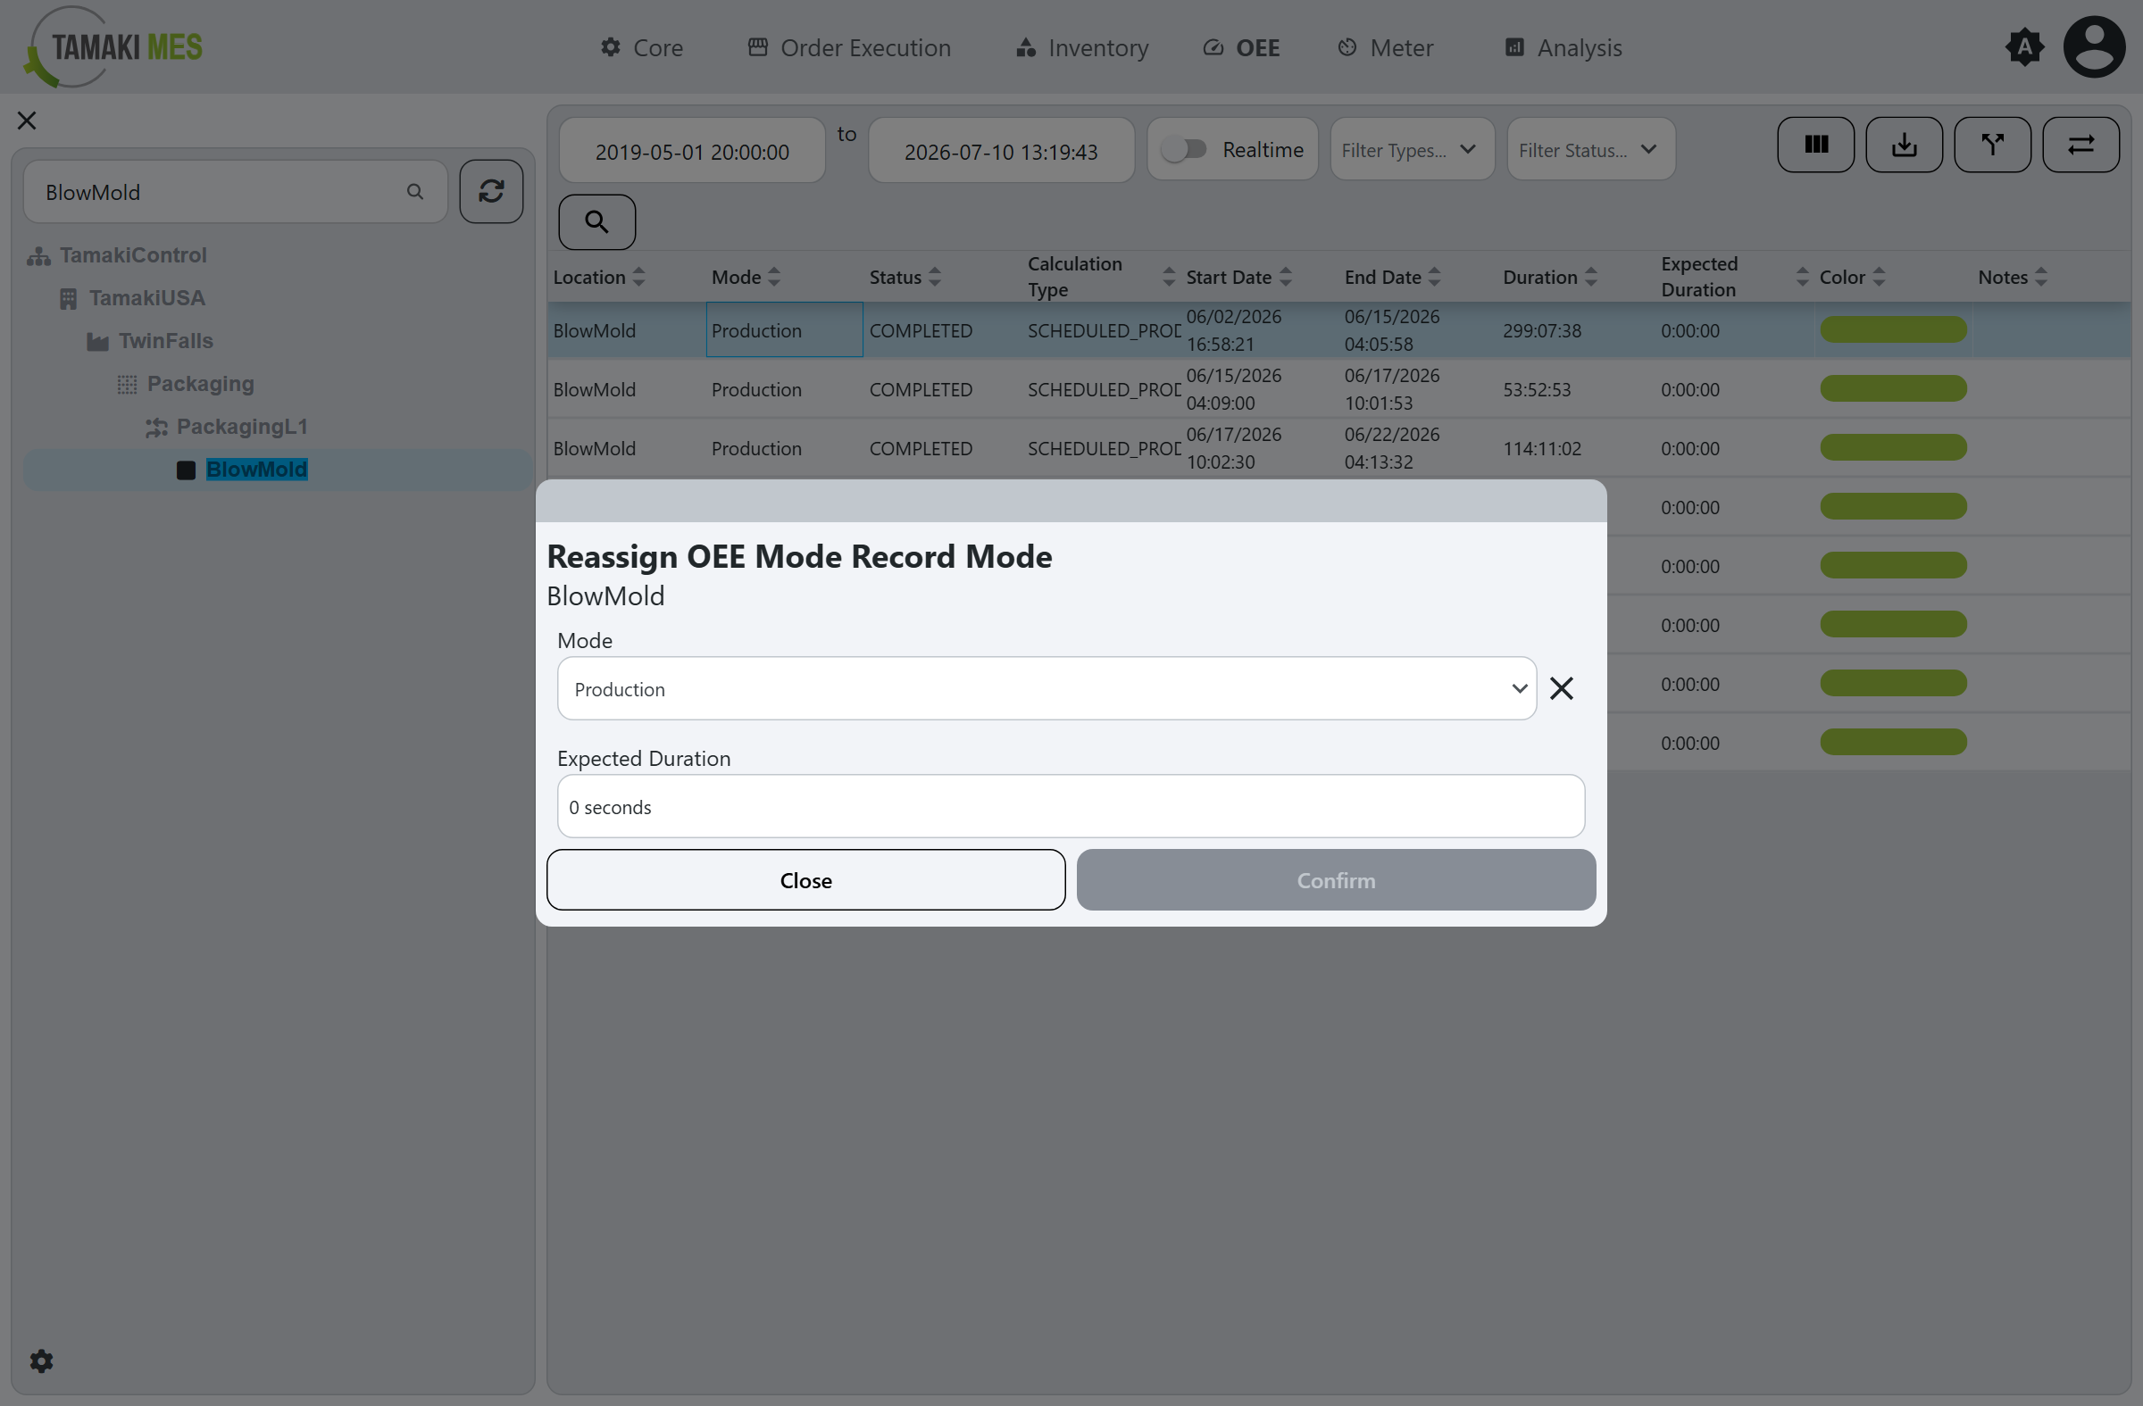Click color swatch in 114:11:02 row
Image resolution: width=2143 pixels, height=1406 pixels.
point(1893,447)
